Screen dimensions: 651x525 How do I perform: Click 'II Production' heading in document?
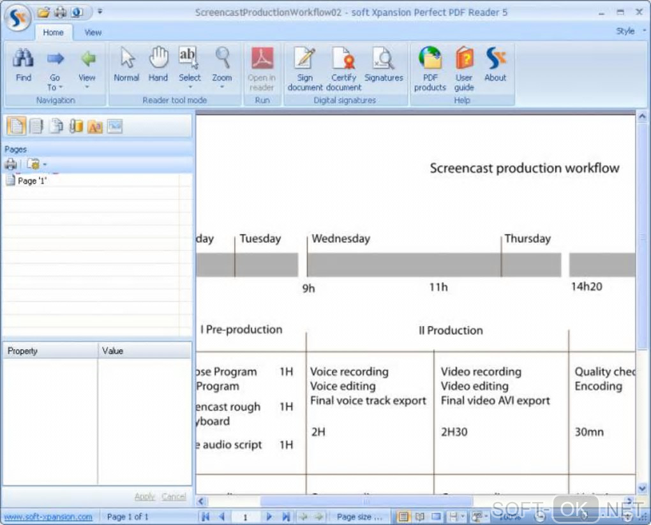tap(451, 330)
